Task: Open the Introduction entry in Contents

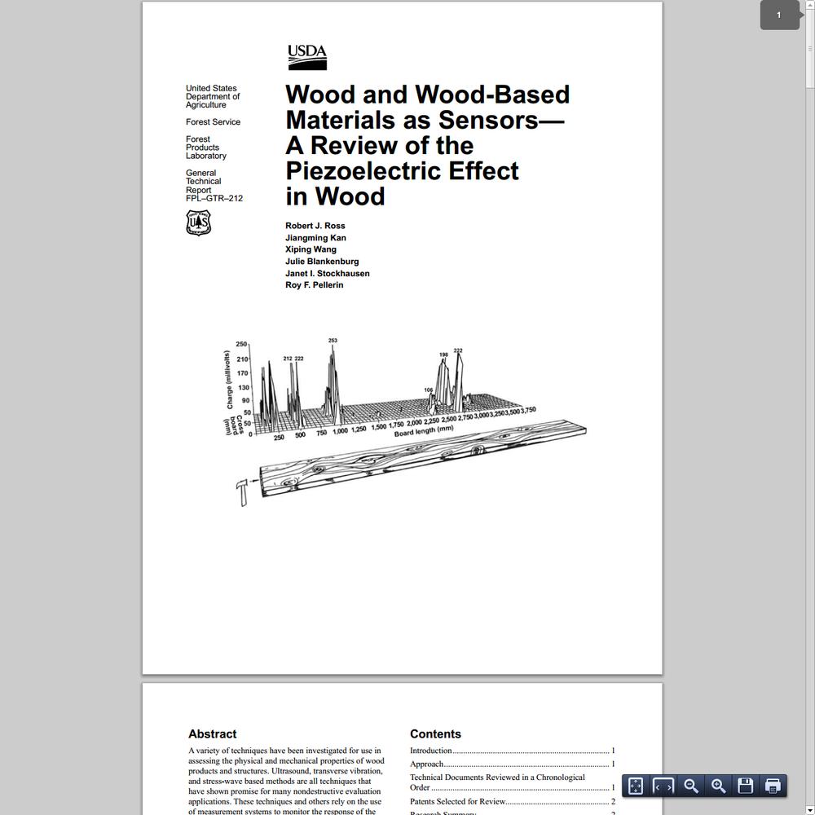Action: click(x=512, y=751)
